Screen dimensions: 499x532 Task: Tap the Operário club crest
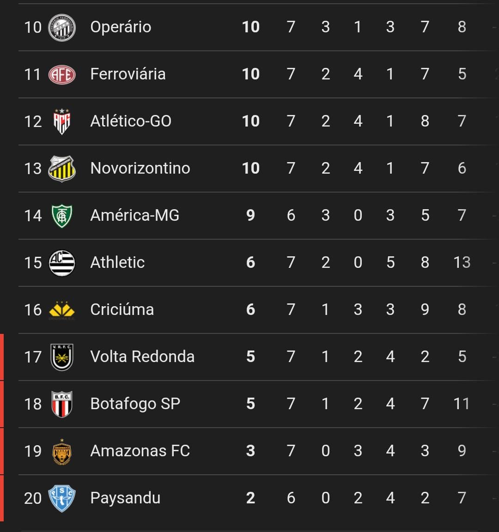pyautogui.click(x=62, y=28)
